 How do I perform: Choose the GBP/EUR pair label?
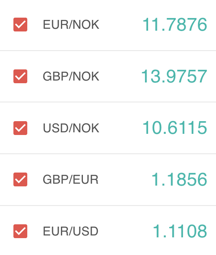pos(71,180)
